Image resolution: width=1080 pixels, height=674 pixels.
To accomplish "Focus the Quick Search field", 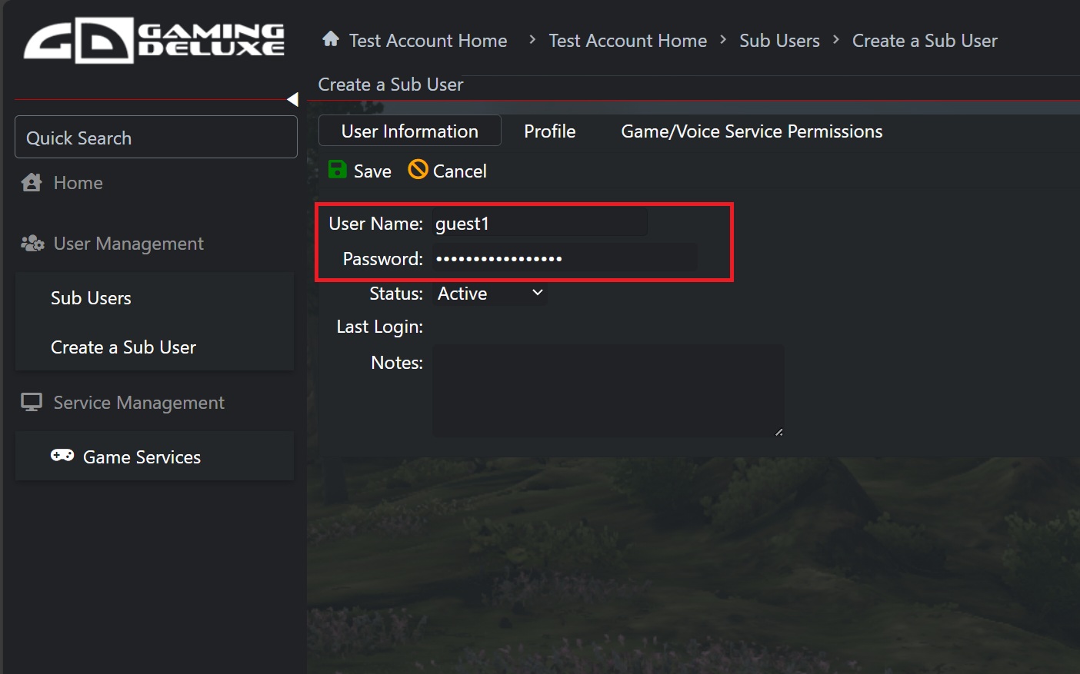I will tap(156, 138).
